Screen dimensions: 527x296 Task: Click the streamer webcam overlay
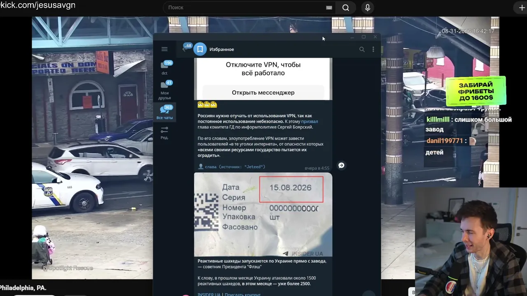pos(471,242)
